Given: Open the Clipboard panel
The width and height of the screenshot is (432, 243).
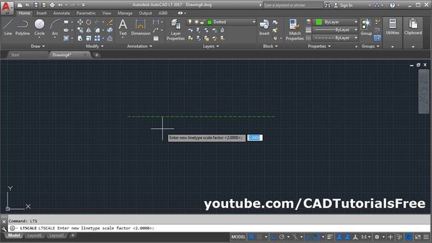Looking at the screenshot, I should [413, 27].
